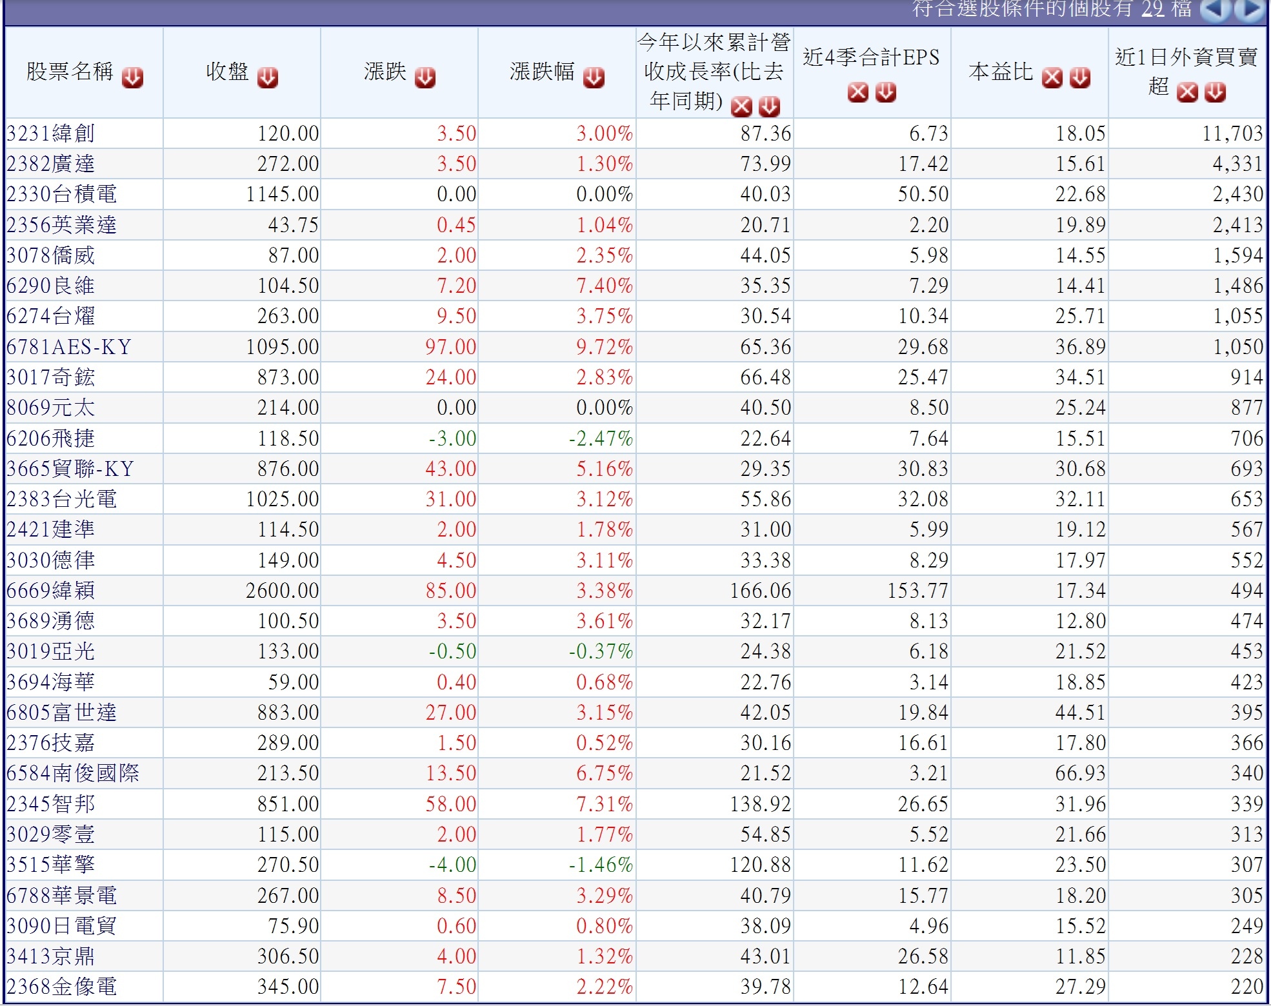Open stock 3017奇鋐
The height and width of the screenshot is (1006, 1271).
tap(50, 377)
